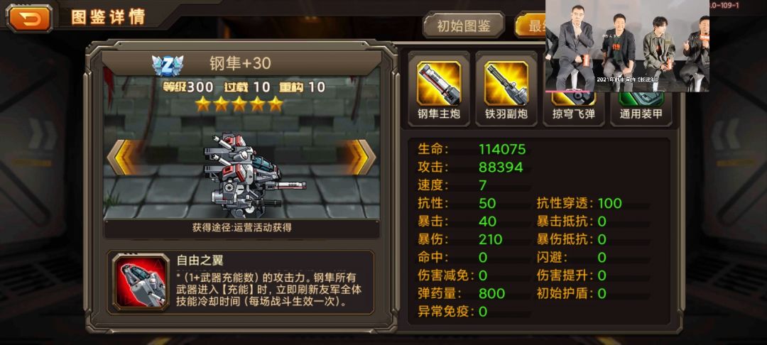The height and width of the screenshot is (345, 767).
Task: Tap the 自由之翼 skill icon
Action: (x=141, y=281)
